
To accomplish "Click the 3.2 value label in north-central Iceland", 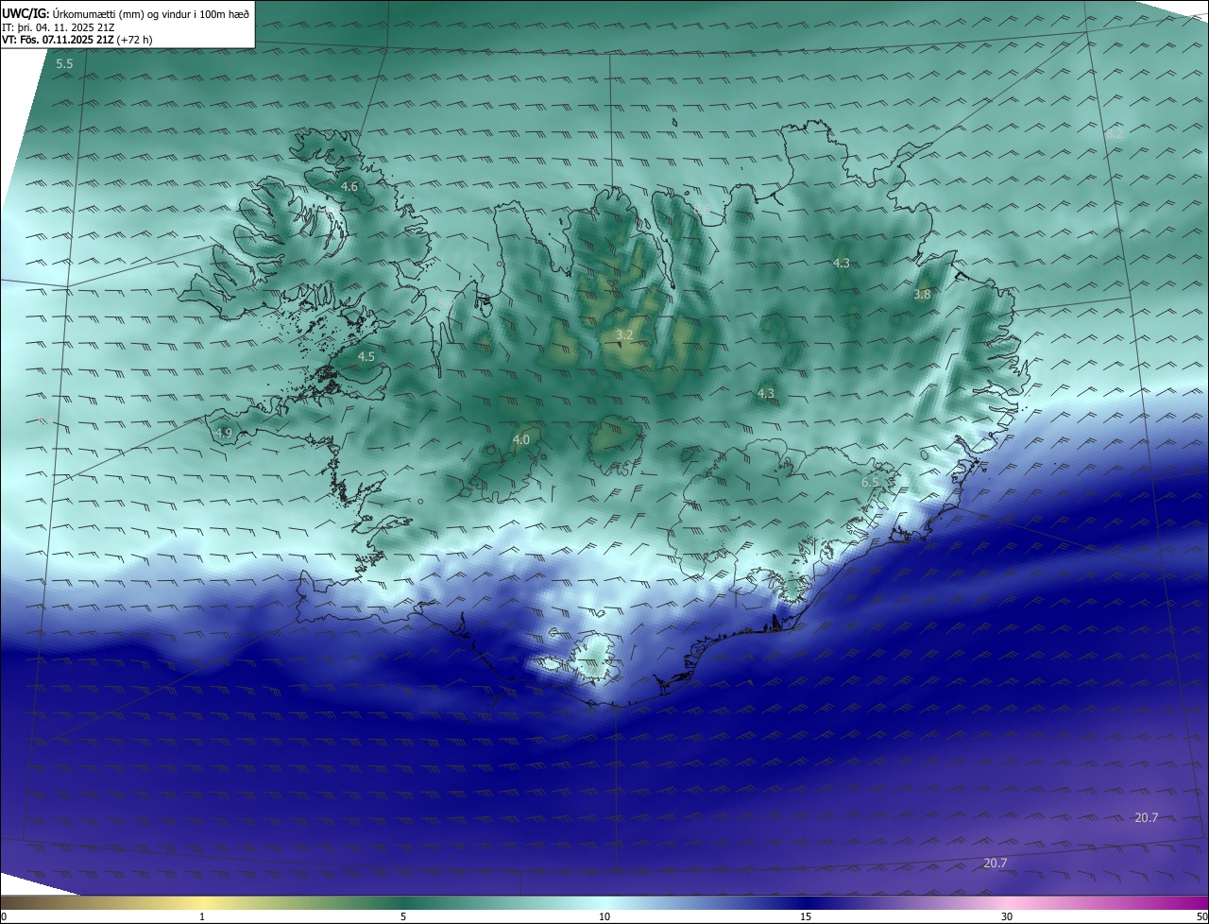I will pyautogui.click(x=624, y=334).
